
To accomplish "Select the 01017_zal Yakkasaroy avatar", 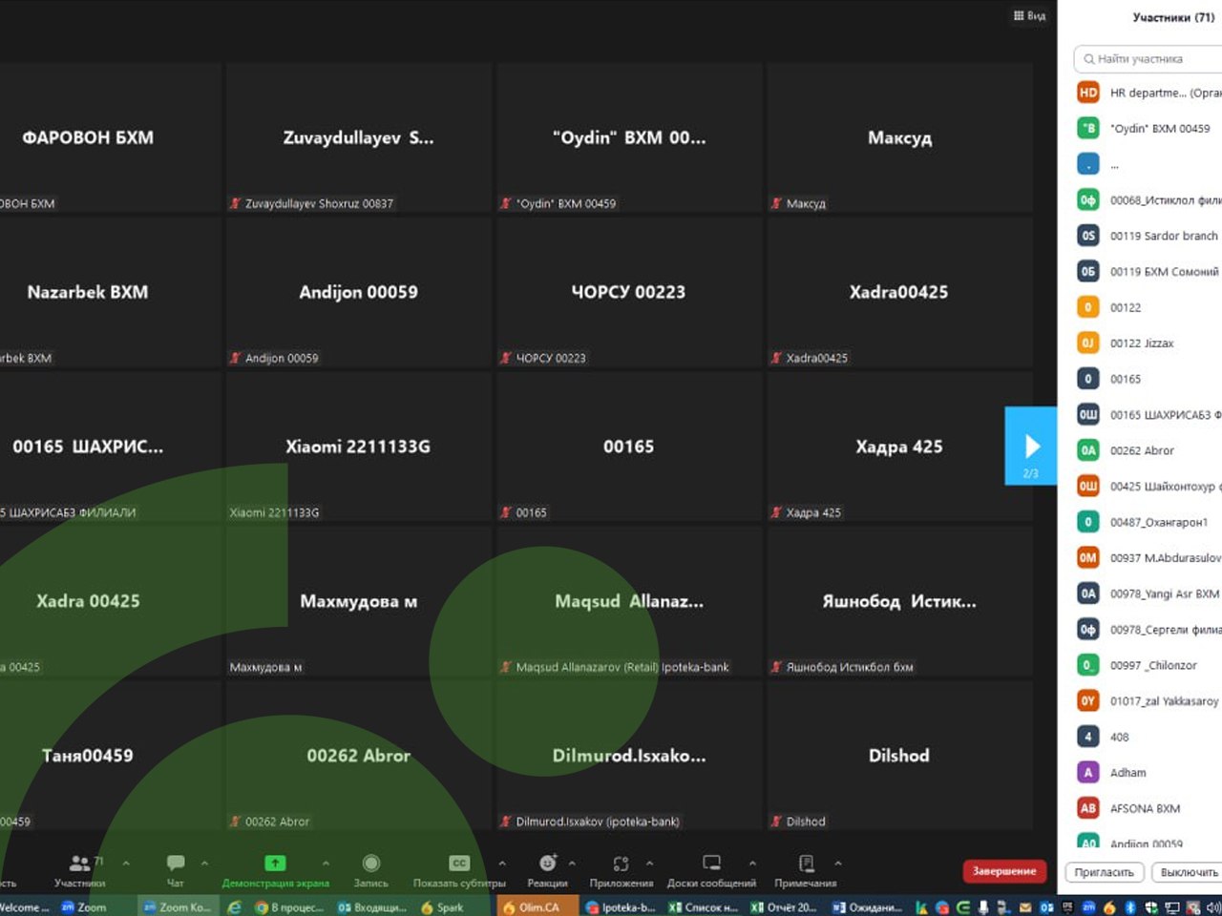I will [x=1088, y=700].
